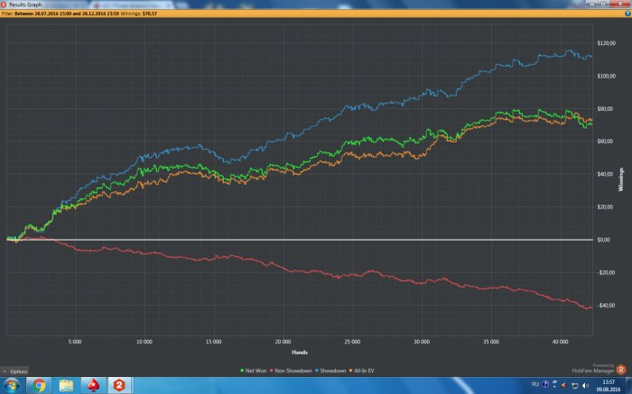Open the Windows Start menu
The image size is (632, 394).
(x=11, y=386)
